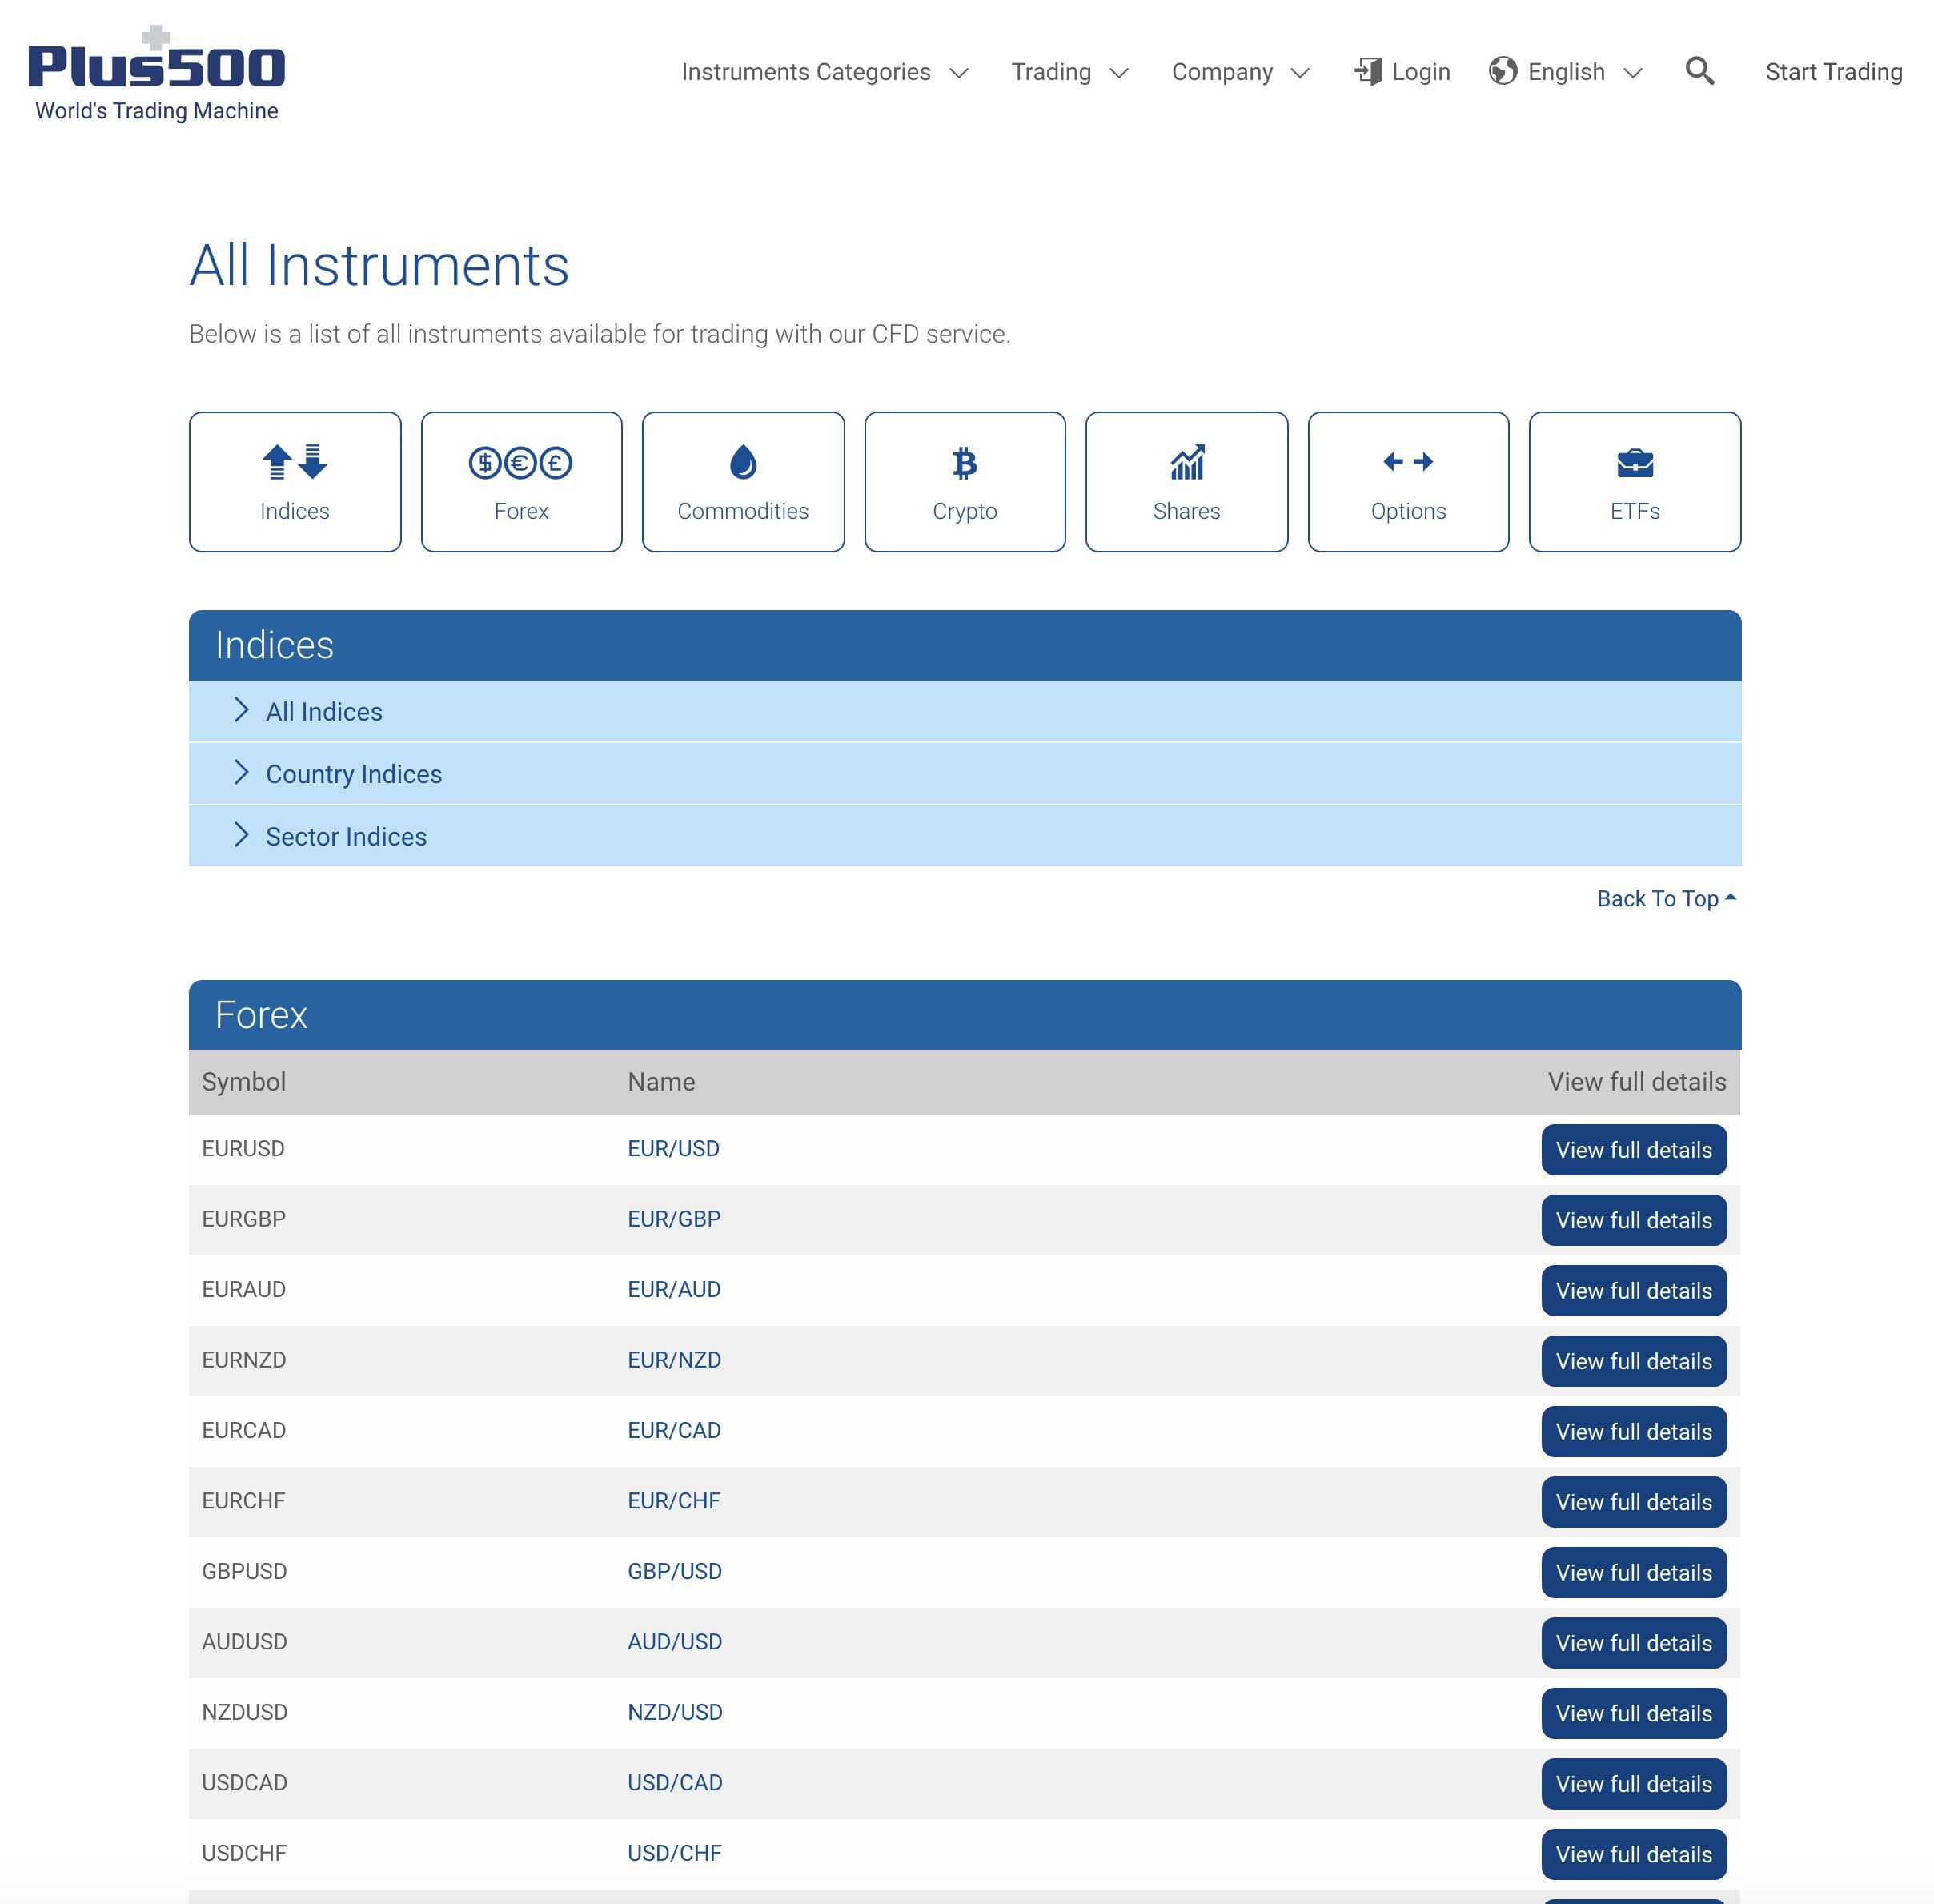
Task: Select the Shares chart tile
Action: 1186,481
